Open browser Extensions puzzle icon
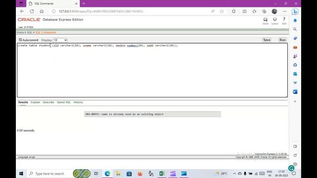The image size is (317, 178). click(234, 11)
